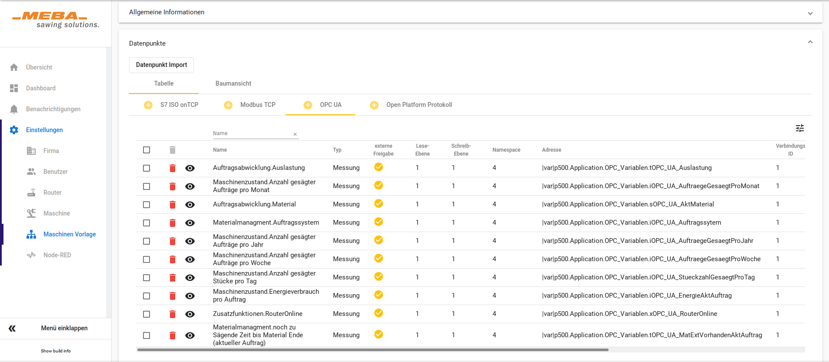The width and height of the screenshot is (829, 362).
Task: Select checkbox for Materialmanagment.Auftragssystem row
Action: [x=146, y=223]
